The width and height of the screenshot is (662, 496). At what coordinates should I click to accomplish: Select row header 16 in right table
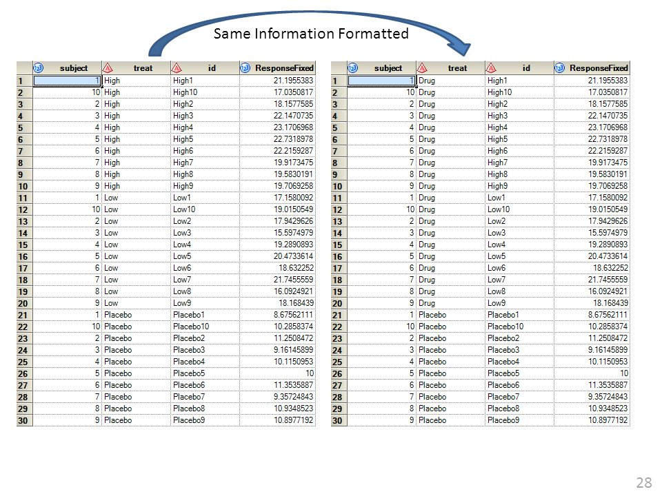339,256
